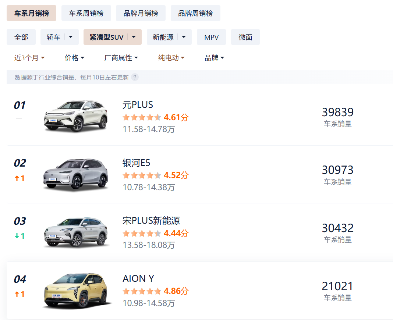This screenshot has width=393, height=320.
Task: Open the 价格 filter dropdown
Action: (x=74, y=58)
